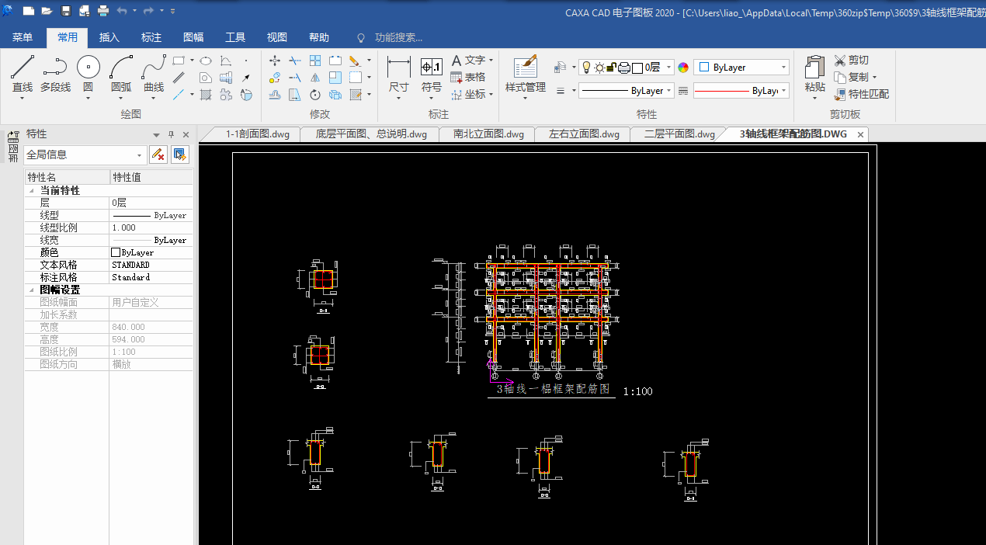986x545 pixels.
Task: Select the 多段线 polyline tool
Action: point(55,75)
